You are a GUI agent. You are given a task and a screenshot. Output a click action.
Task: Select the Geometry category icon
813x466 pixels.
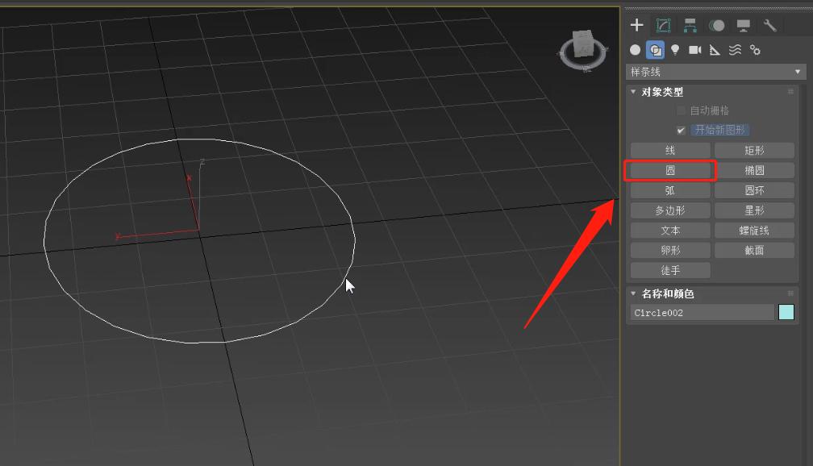(x=636, y=50)
